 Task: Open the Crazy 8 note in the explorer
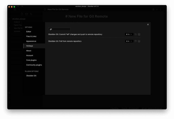pyautogui.click(x=17, y=22)
